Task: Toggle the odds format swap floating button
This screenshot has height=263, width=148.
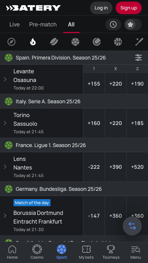Action: pos(132,226)
